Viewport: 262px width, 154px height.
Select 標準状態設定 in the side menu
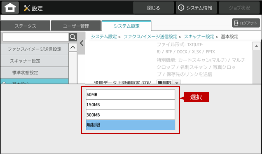point(35,72)
